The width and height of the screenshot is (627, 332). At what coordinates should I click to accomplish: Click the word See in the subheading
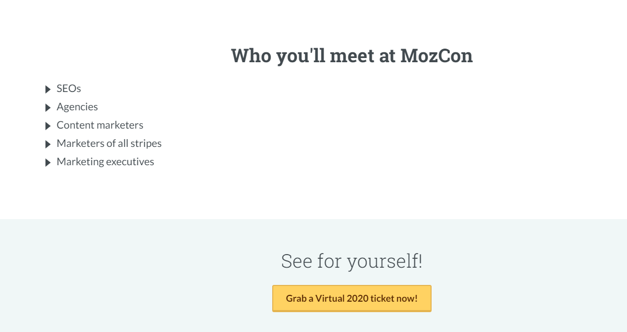[297, 261]
